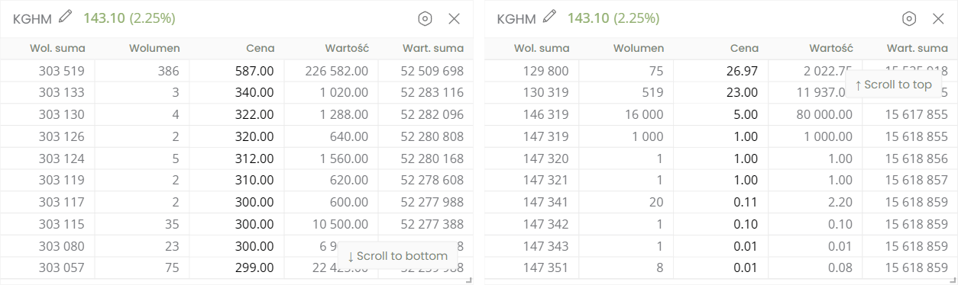
Task: Click Wol. suma header in left panel
Action: [x=57, y=48]
